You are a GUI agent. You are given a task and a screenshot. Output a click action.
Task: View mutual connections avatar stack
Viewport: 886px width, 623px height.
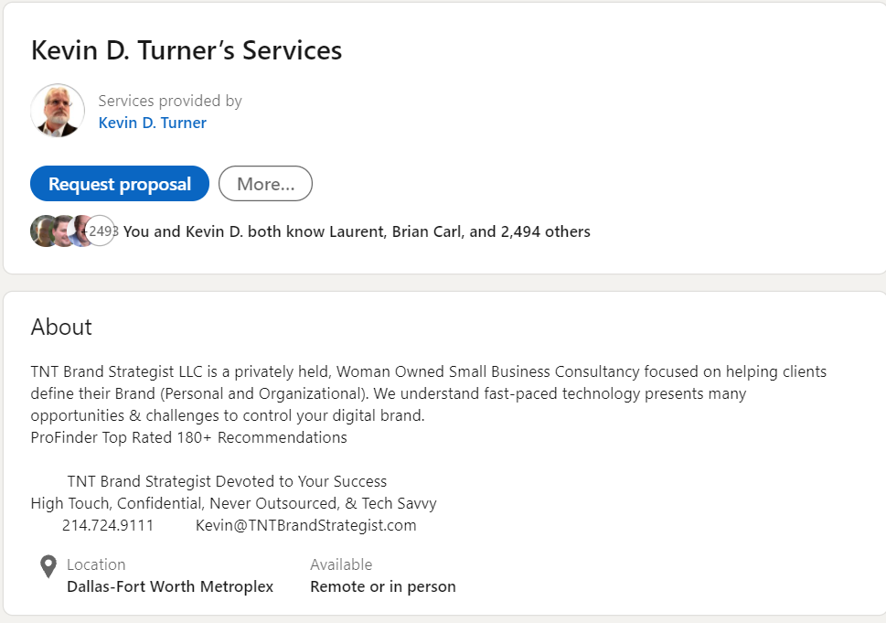(x=73, y=231)
